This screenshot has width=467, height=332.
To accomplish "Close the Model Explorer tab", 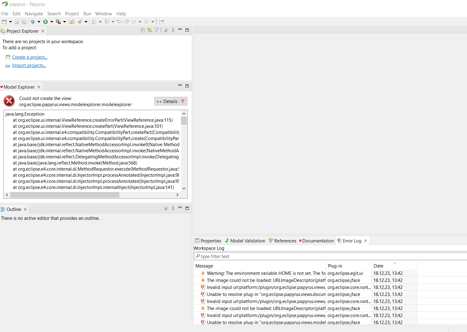I will [x=39, y=87].
